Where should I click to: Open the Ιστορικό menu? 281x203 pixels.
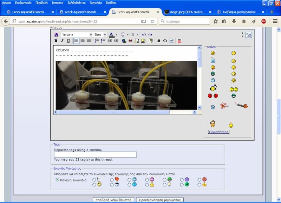tap(57, 2)
